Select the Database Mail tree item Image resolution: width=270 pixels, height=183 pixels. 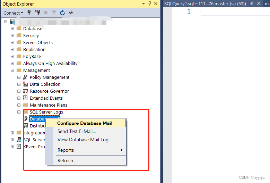tap(44, 119)
